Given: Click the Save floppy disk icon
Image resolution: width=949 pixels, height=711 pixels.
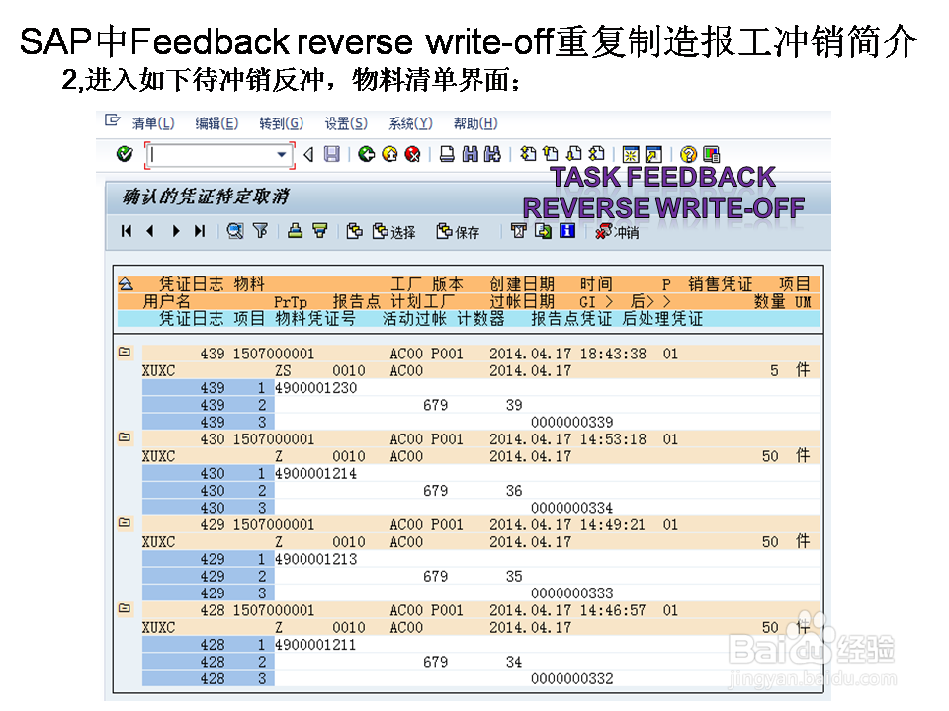Looking at the screenshot, I should point(332,154).
